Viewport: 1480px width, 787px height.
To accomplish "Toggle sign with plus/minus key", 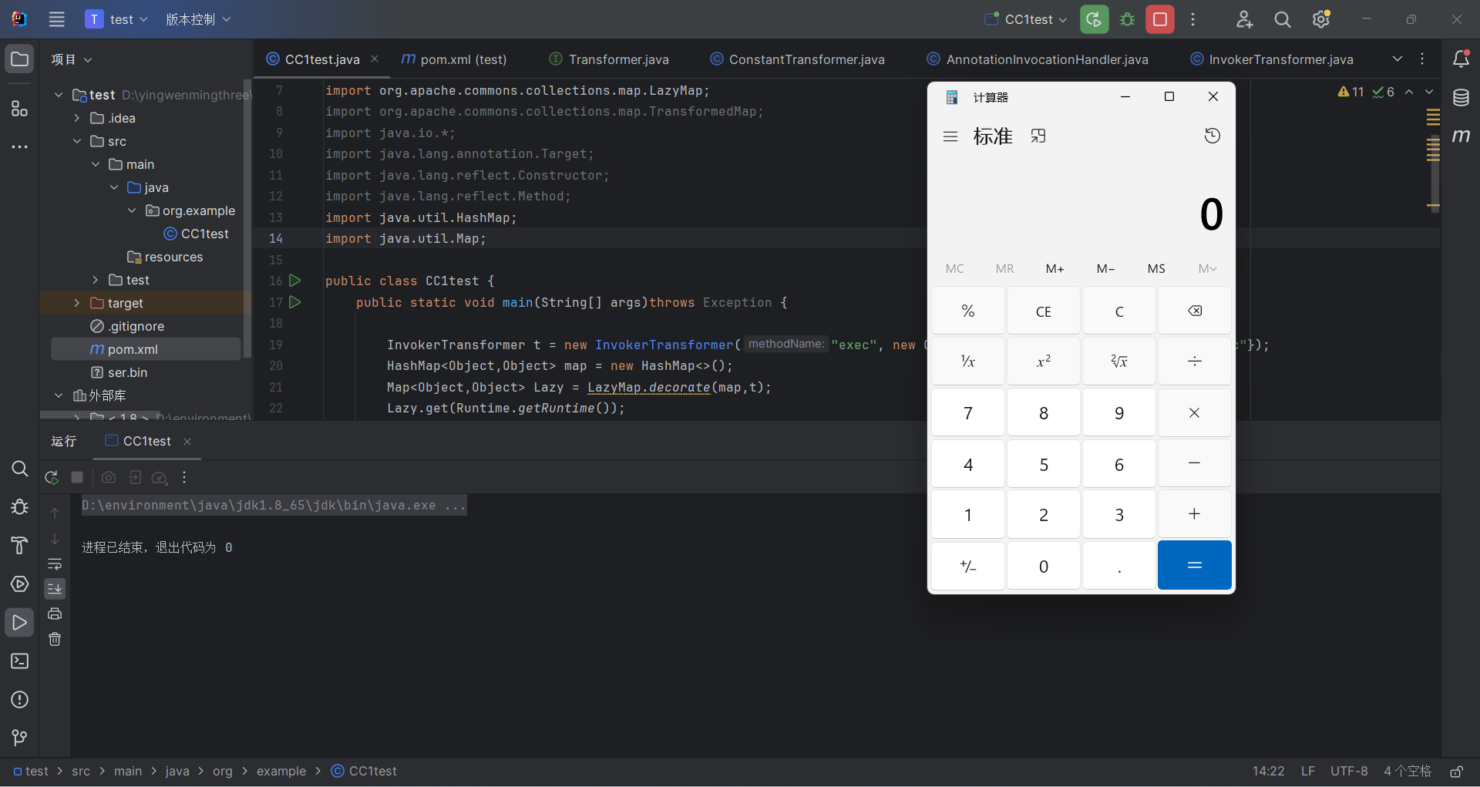I will pos(968,566).
